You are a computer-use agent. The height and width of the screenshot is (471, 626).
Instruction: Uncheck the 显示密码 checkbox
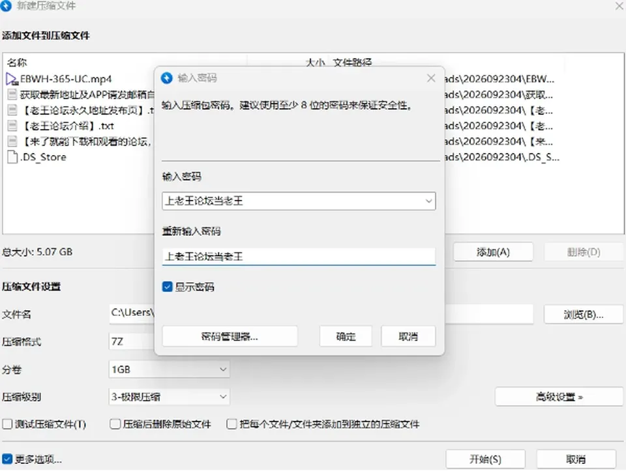coord(168,287)
